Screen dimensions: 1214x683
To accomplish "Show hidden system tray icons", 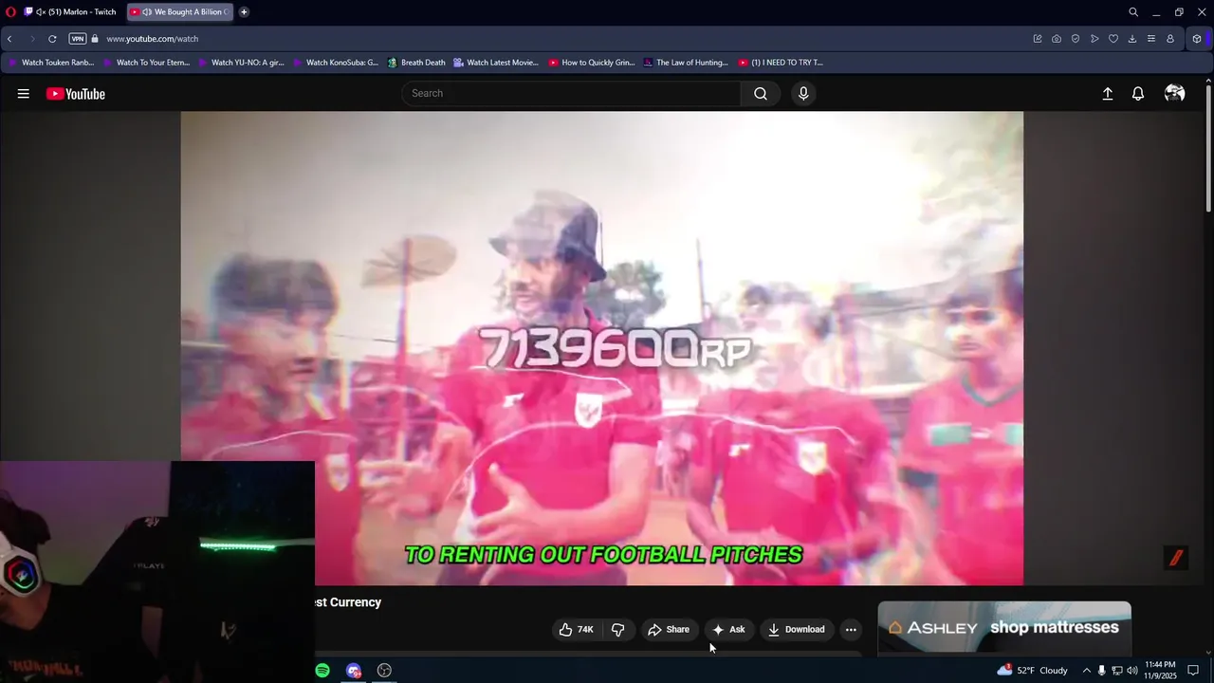I will (x=1086, y=671).
